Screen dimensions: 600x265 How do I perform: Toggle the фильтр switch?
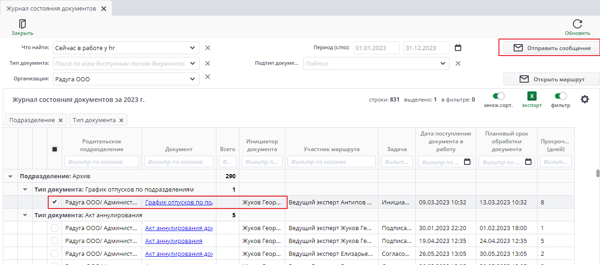coord(560,96)
